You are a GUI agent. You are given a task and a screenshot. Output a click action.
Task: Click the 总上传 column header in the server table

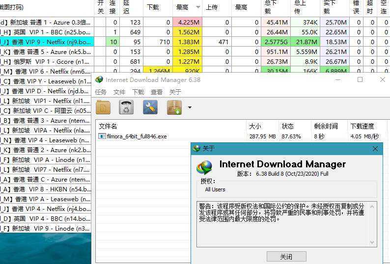(x=305, y=7)
